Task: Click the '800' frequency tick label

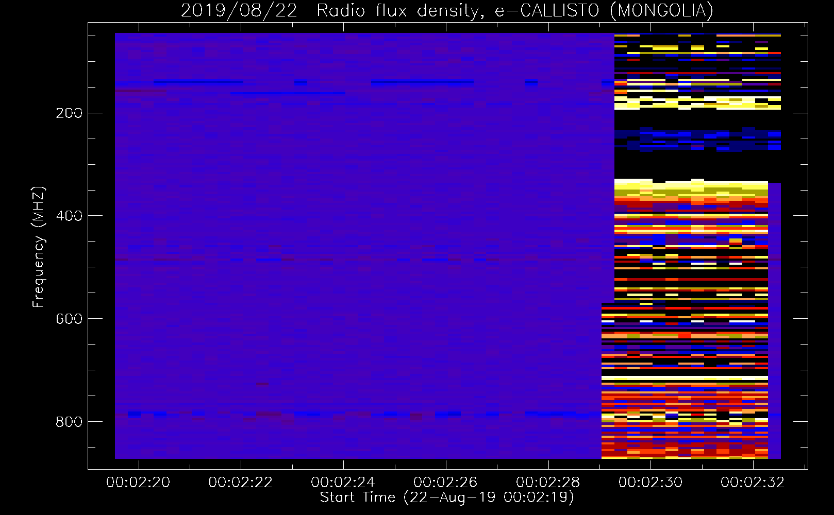Action: (69, 422)
